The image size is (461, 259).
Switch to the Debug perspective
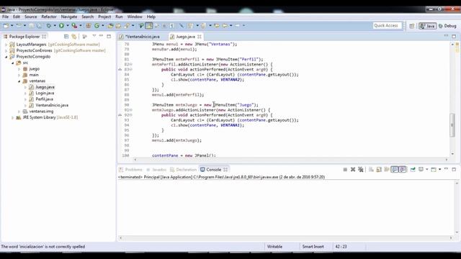click(447, 26)
